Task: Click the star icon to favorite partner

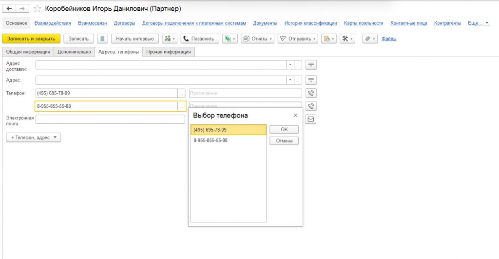Action: pos(37,9)
